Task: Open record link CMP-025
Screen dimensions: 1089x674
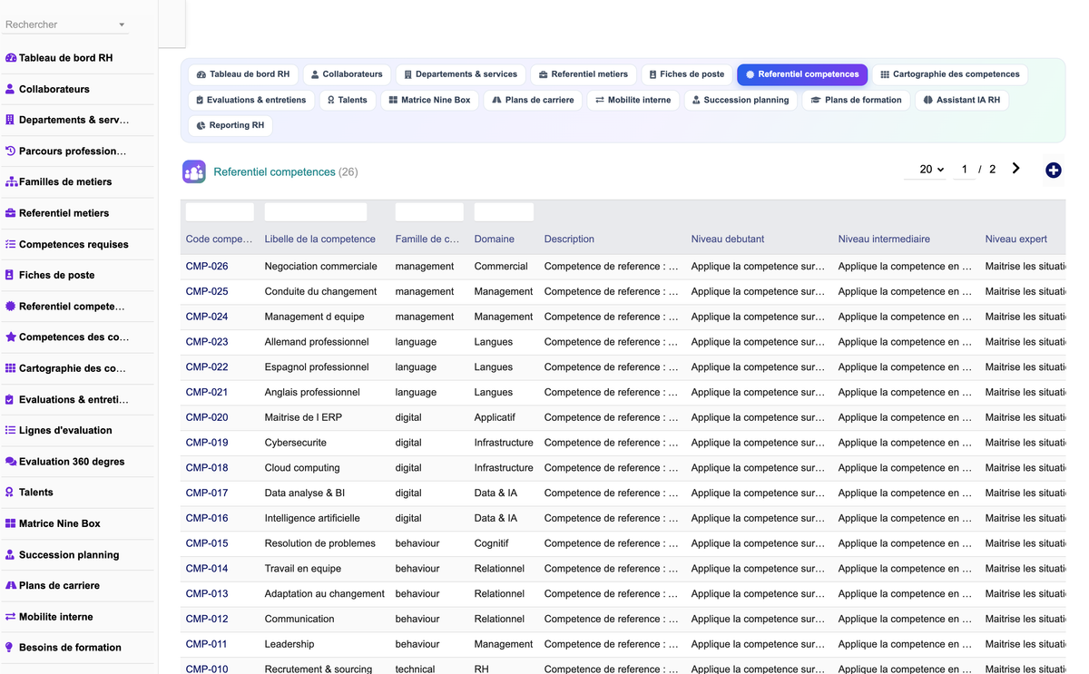Action: [207, 291]
